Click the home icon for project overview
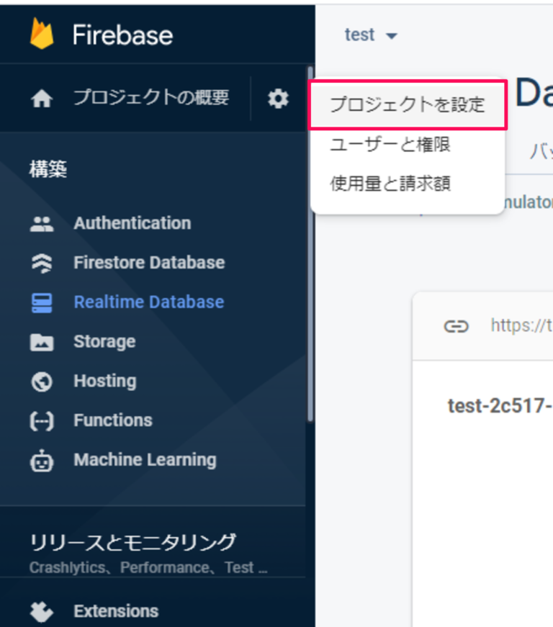 tap(42, 99)
